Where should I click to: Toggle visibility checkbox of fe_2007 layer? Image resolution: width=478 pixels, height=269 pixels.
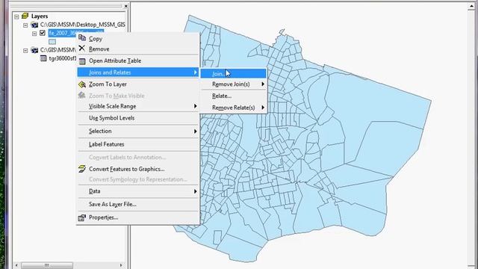click(43, 33)
